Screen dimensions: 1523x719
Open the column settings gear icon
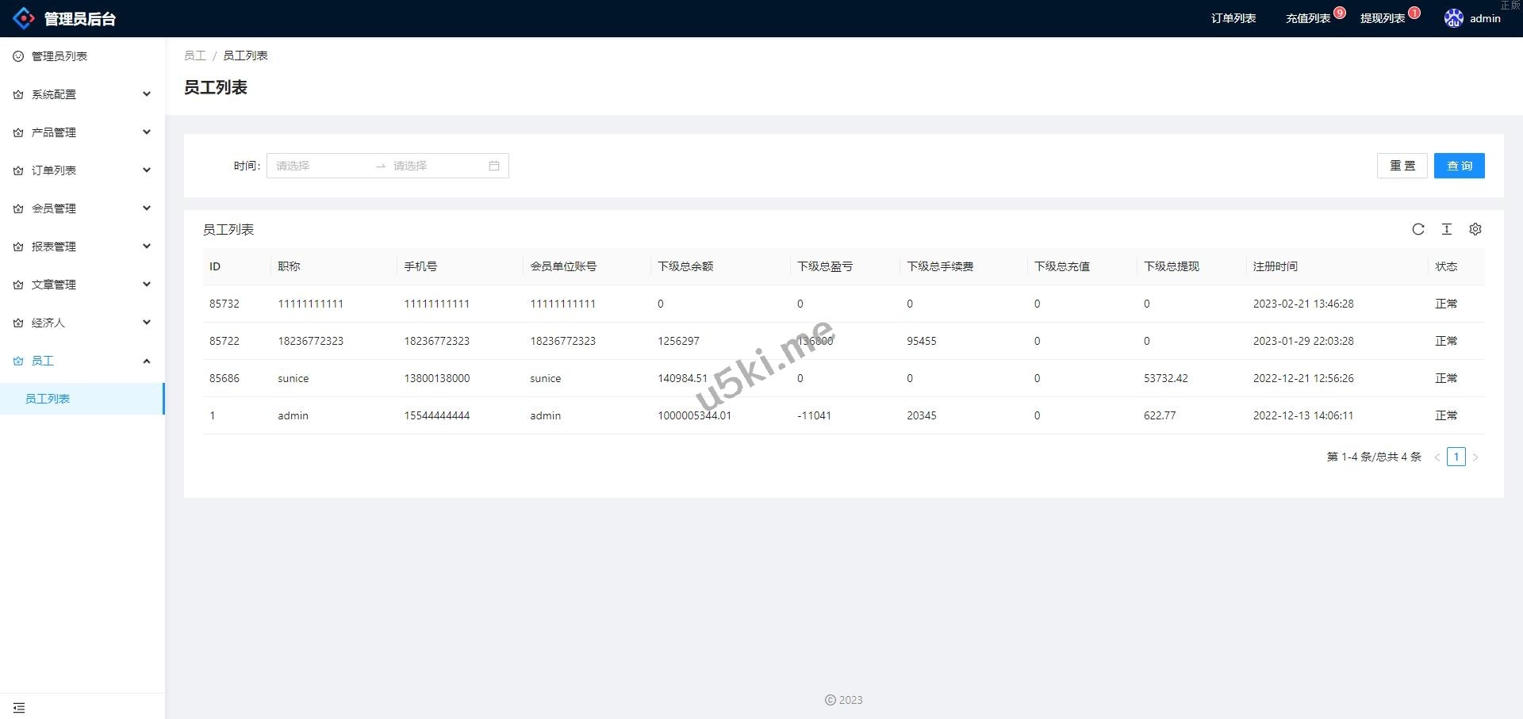tap(1475, 229)
